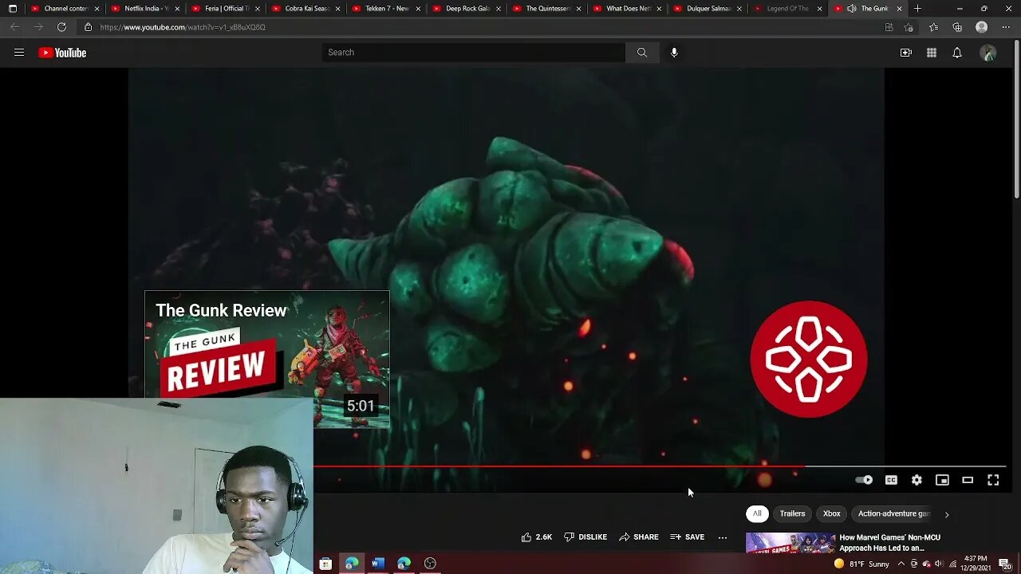Open the Windows notification center
The width and height of the screenshot is (1021, 574).
[1004, 564]
